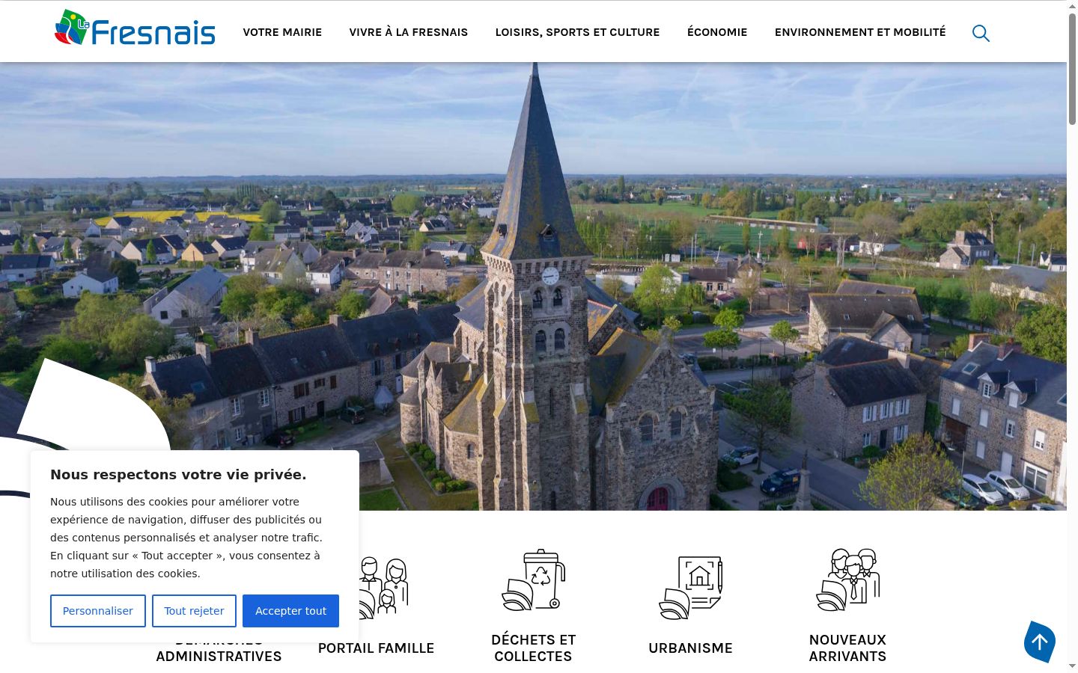
Task: Click the heading 'Nous respectons votre vie privée.'
Action: 178,475
